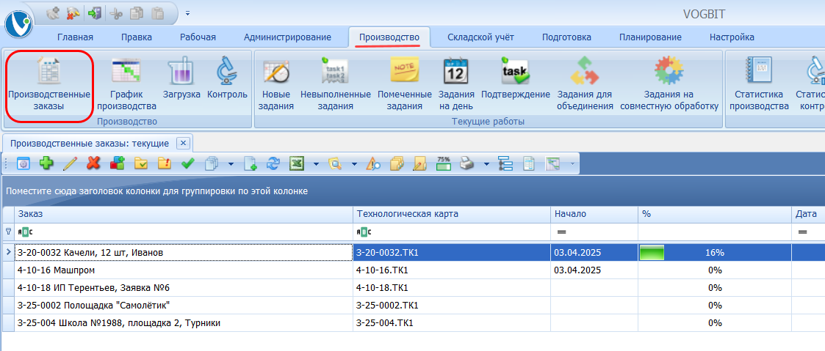Switch to the Настройка ribbon tab
This screenshot has width=825, height=351.
point(732,37)
